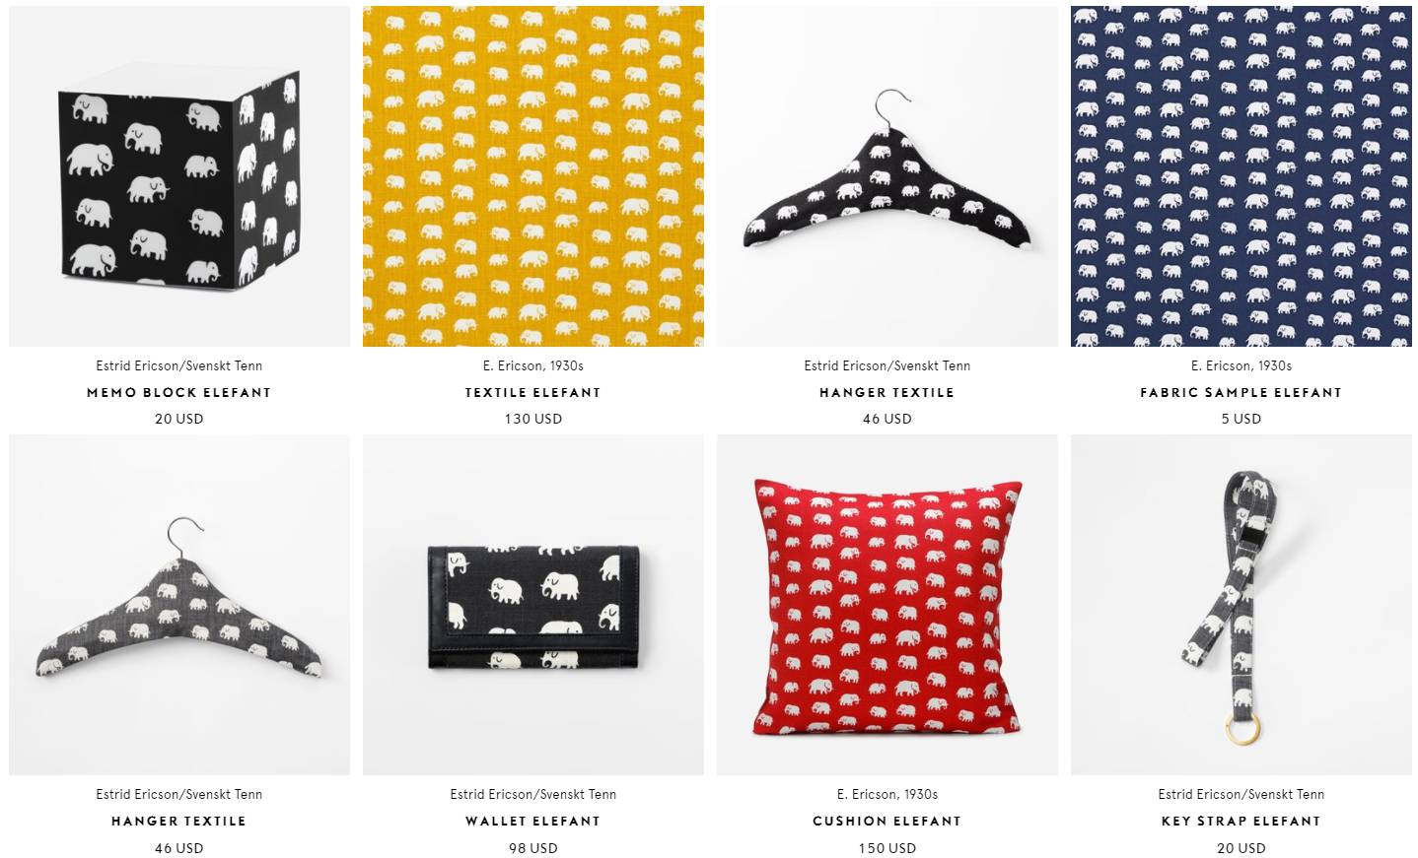Open the navy Fabric Sample Elefant image
The image size is (1418, 858).
pos(1241,176)
